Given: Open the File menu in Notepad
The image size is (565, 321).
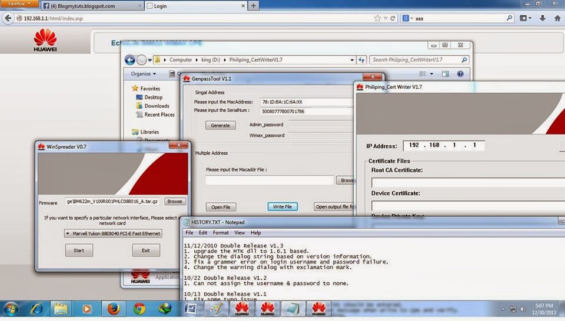Looking at the screenshot, I should click(189, 233).
